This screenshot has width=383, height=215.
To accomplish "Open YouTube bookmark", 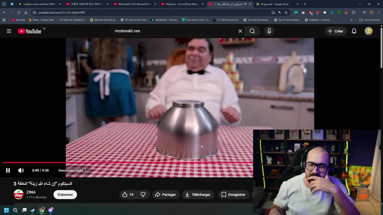I will (18, 20).
